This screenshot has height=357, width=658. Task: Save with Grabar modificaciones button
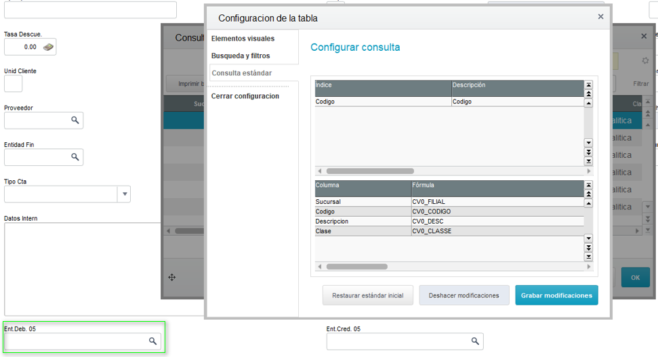(x=556, y=295)
